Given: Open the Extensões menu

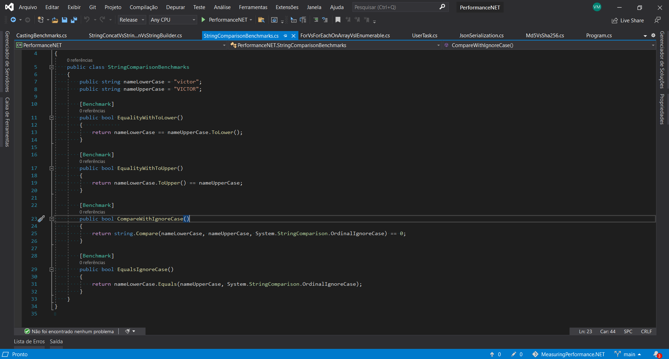Looking at the screenshot, I should click(287, 7).
